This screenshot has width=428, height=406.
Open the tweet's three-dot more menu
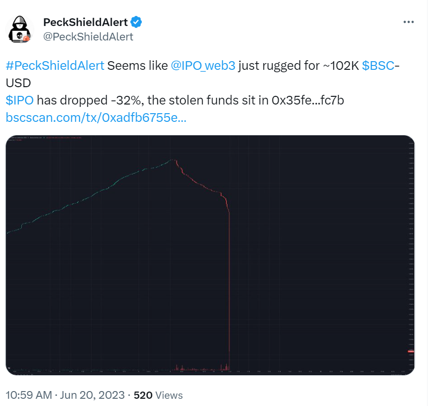(408, 22)
